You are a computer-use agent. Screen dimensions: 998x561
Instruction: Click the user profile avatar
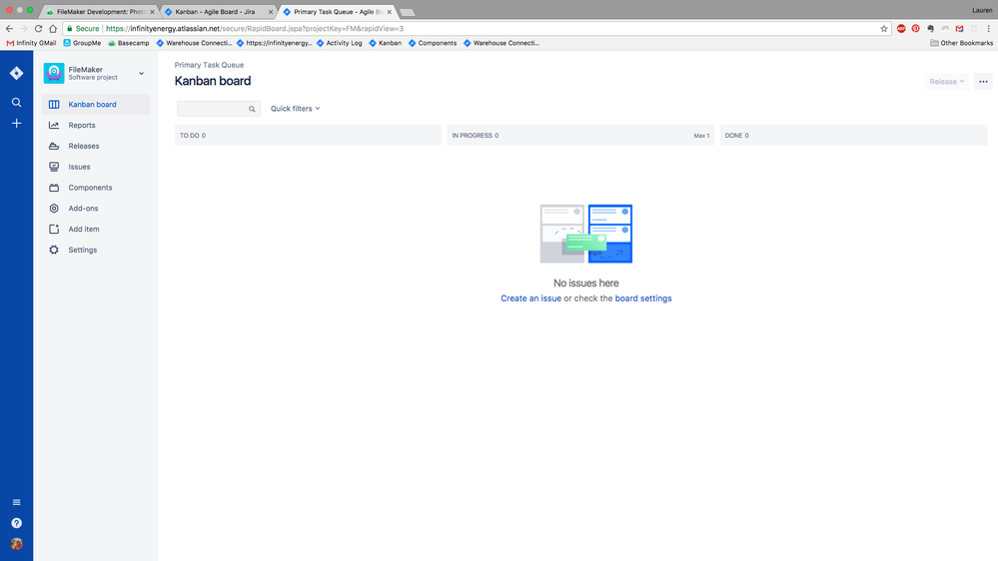(x=17, y=544)
